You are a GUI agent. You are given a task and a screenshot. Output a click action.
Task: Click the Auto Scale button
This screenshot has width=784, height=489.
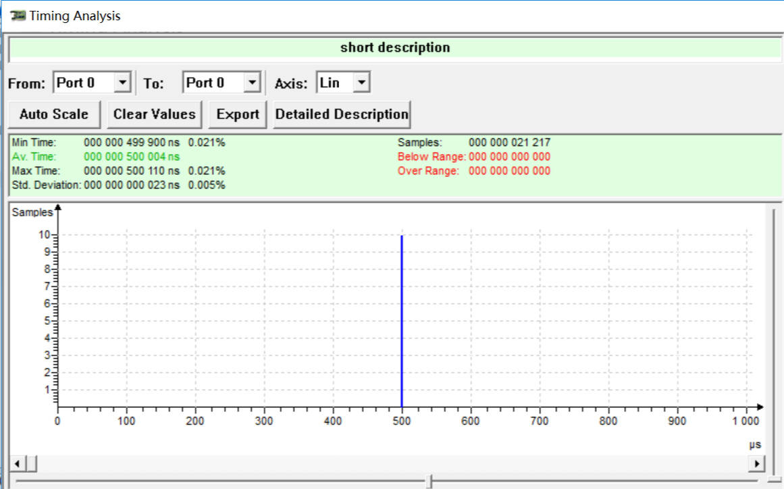coord(54,115)
